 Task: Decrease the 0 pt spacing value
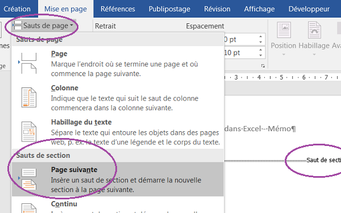(260, 42)
